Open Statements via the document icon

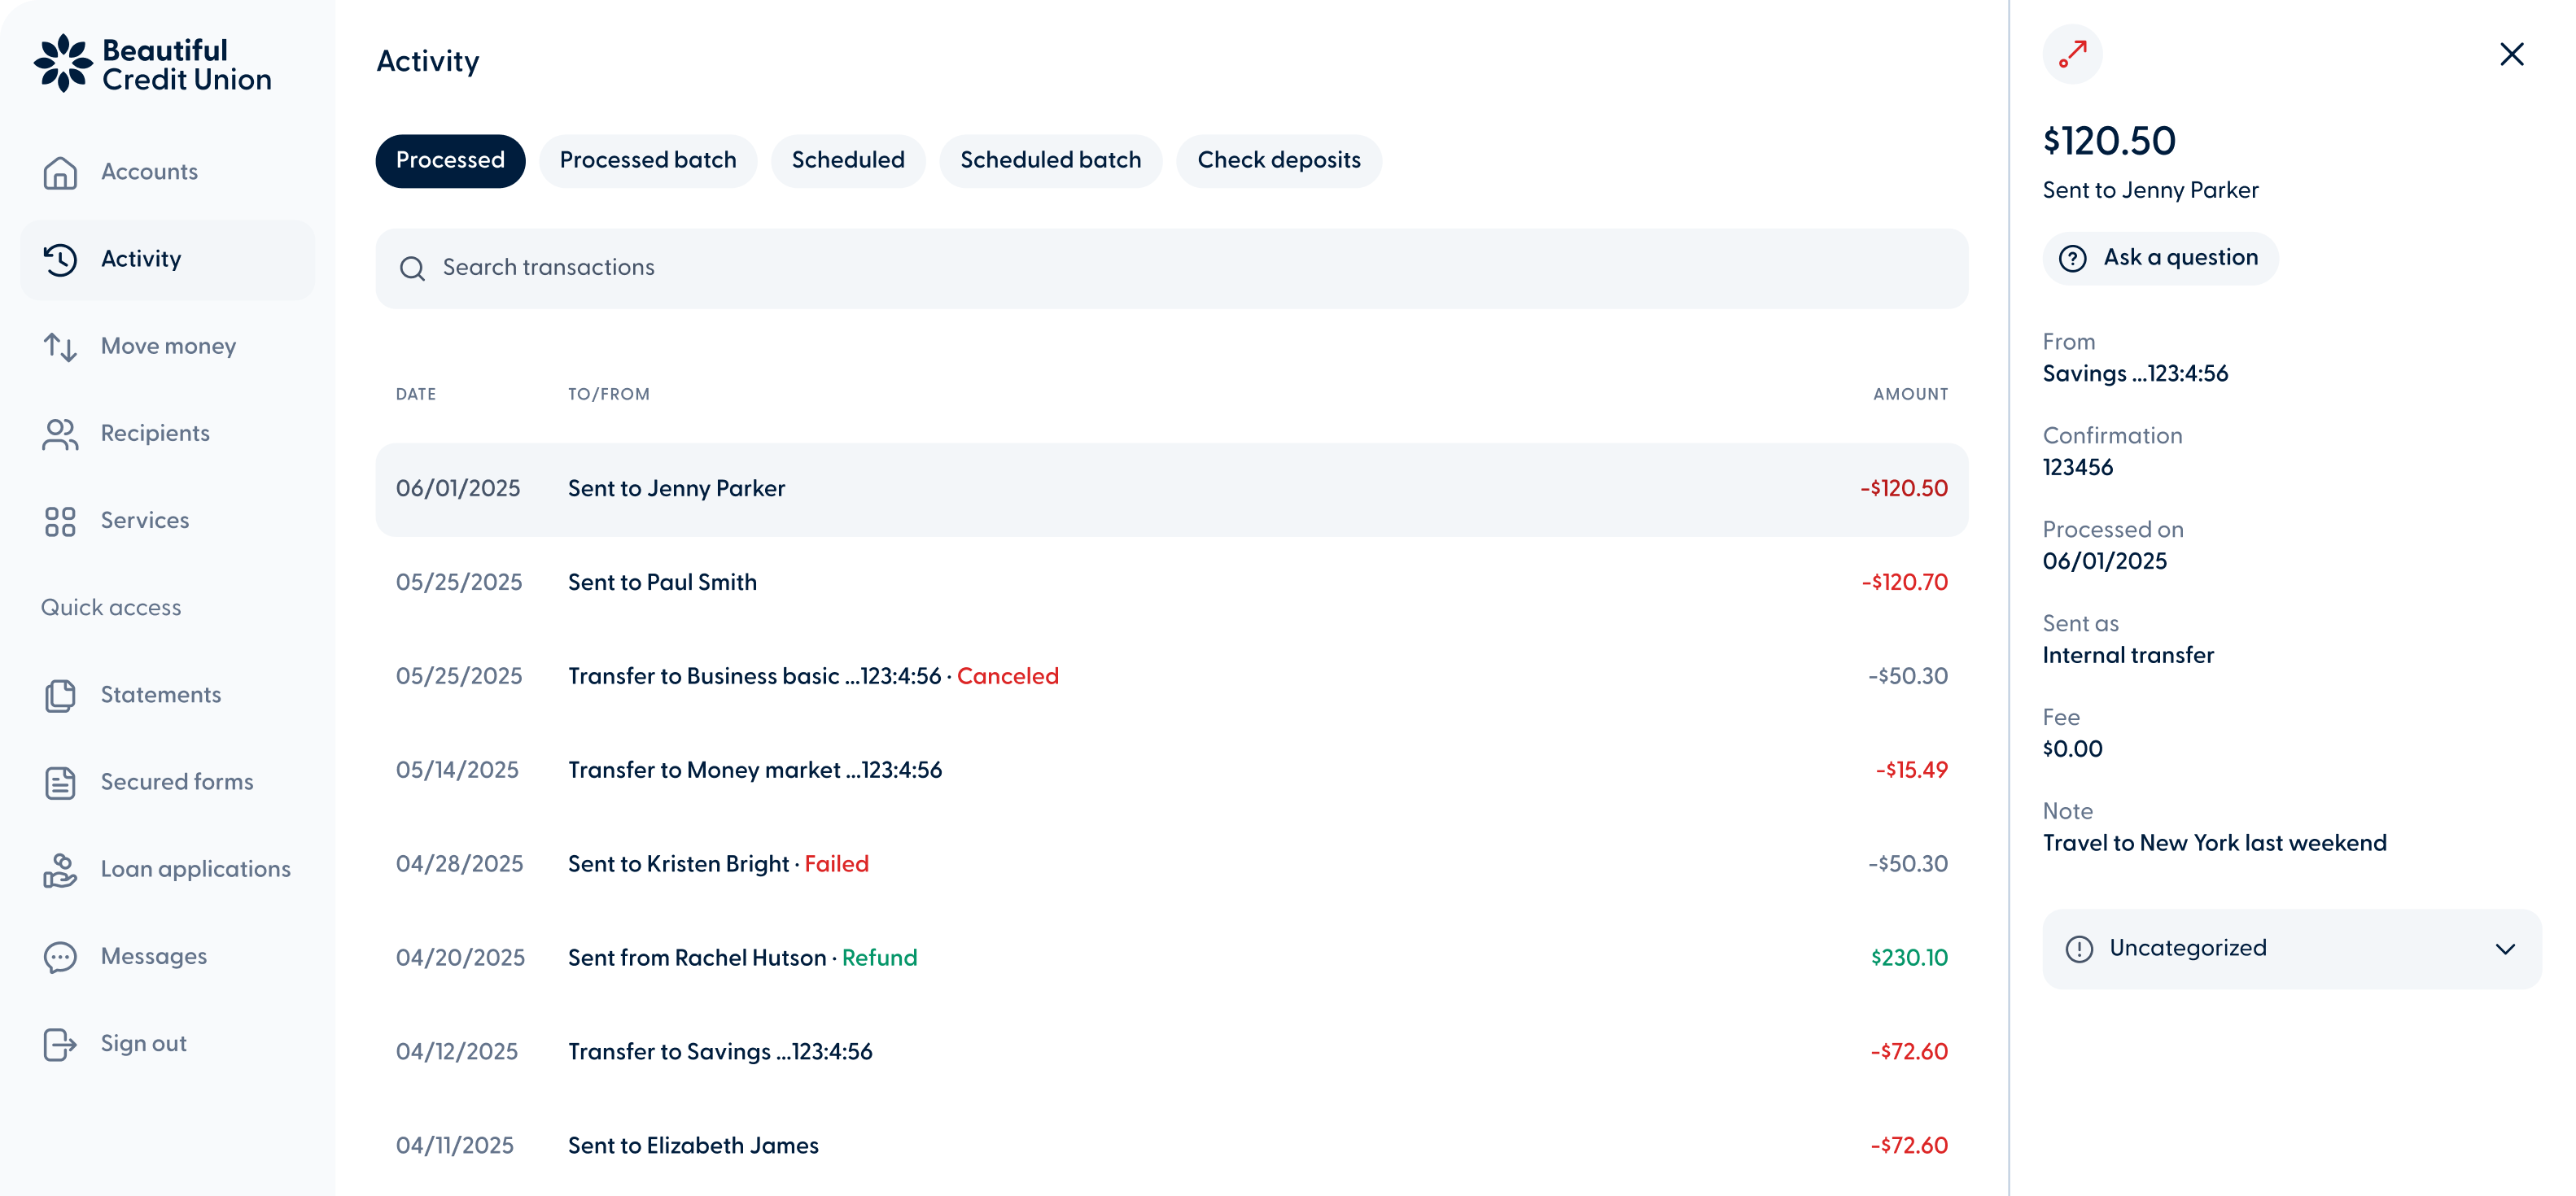pos(60,695)
